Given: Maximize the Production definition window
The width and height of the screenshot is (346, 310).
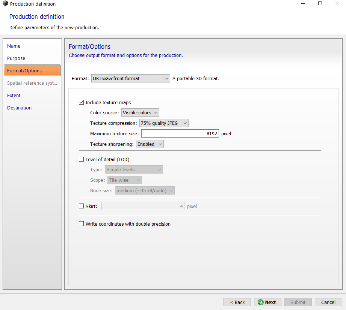Looking at the screenshot, I should pyautogui.click(x=320, y=4).
